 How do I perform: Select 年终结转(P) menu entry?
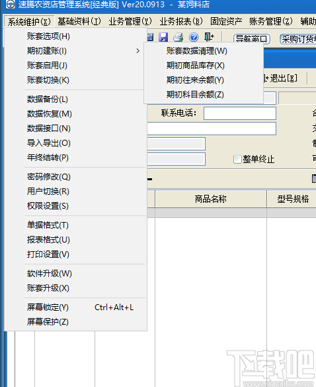pyautogui.click(x=75, y=158)
